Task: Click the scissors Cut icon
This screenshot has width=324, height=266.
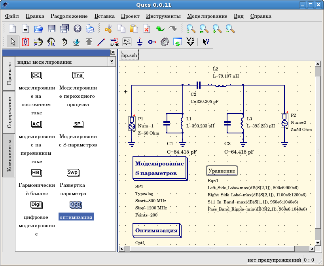Action: pyautogui.click(x=108, y=28)
